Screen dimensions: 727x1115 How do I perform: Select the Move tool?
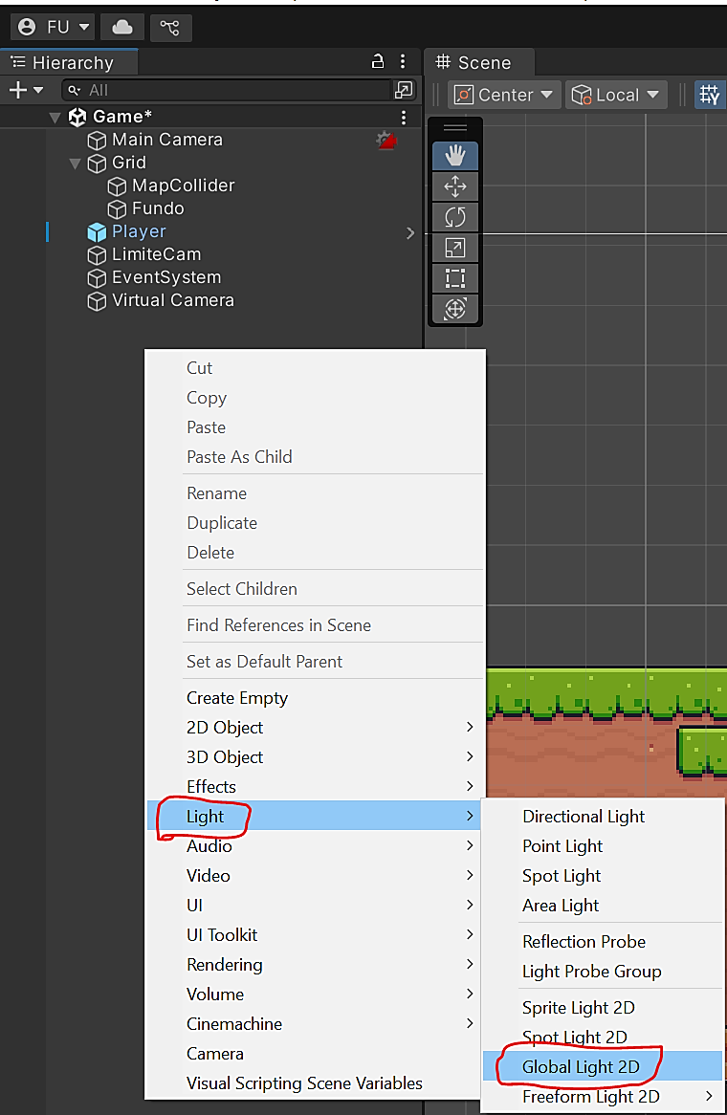pyautogui.click(x=455, y=186)
